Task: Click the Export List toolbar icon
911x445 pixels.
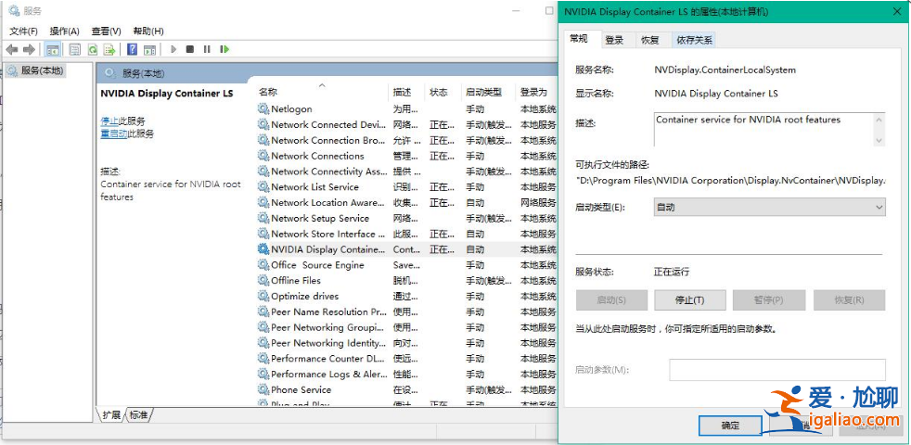Action: coord(109,49)
